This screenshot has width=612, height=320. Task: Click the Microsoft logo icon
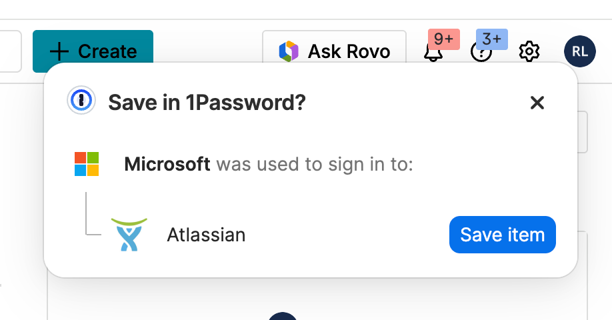[87, 164]
